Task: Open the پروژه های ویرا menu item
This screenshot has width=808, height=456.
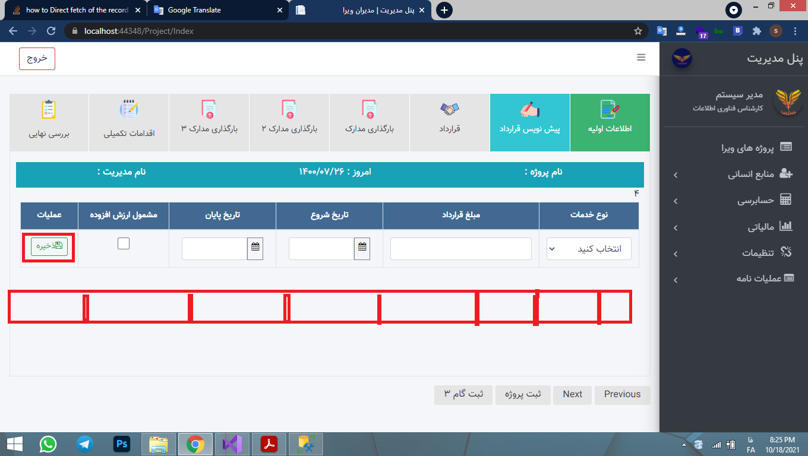Action: [x=734, y=148]
